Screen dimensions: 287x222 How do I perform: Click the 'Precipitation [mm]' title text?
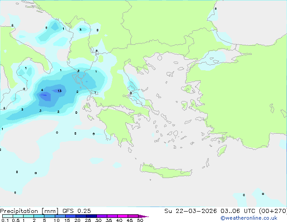tap(29, 211)
